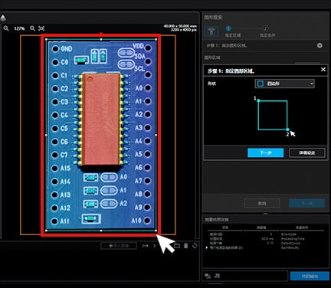The image size is (331, 288).
Task: Click the dimmed next button beside cancel
Action: pyautogui.click(x=306, y=204)
